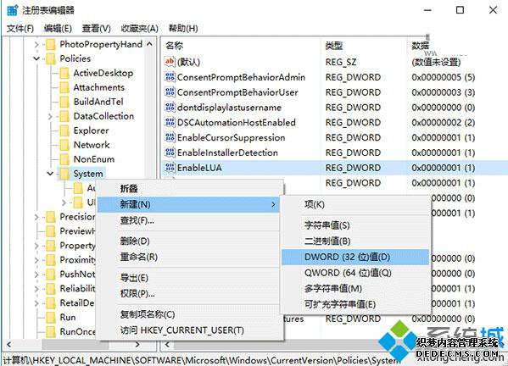Click 删除(D) in the context menu
Screen dimensions: 508x366
[x=188, y=241]
